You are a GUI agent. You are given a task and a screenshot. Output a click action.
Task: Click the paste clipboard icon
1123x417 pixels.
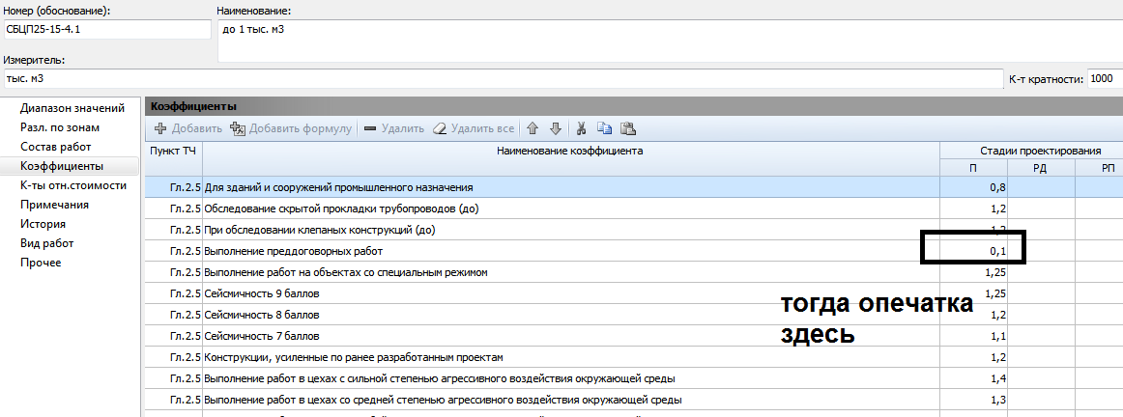pos(628,128)
